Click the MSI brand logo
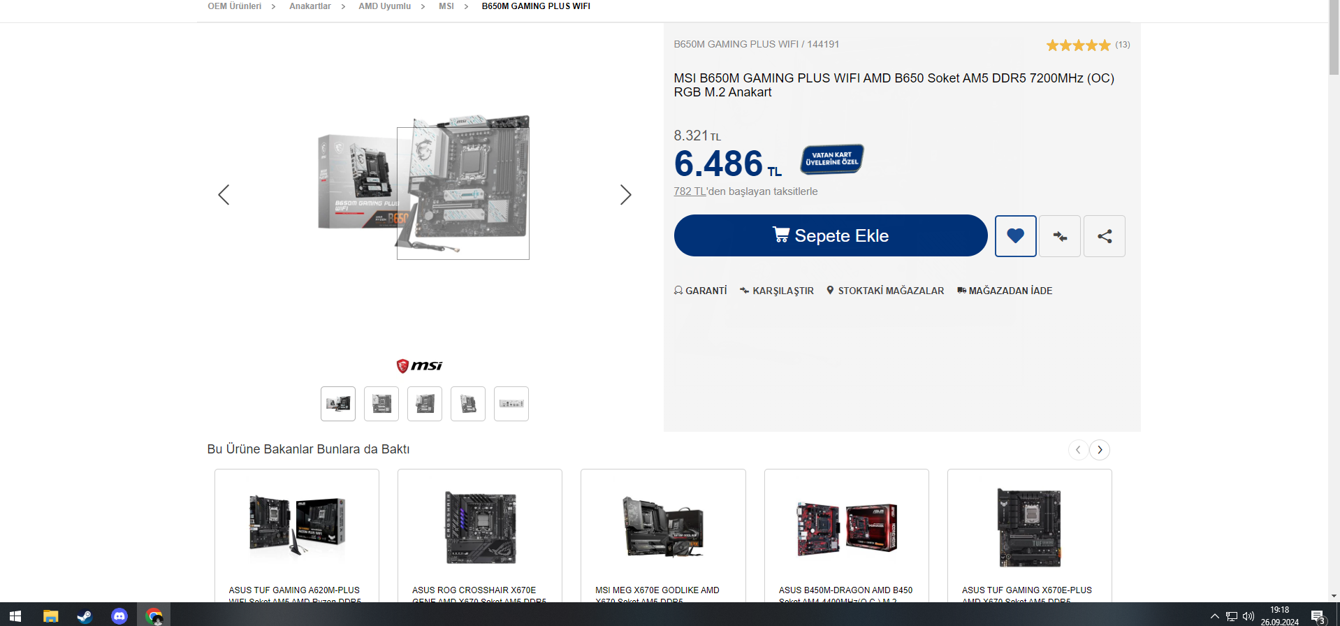 click(419, 365)
